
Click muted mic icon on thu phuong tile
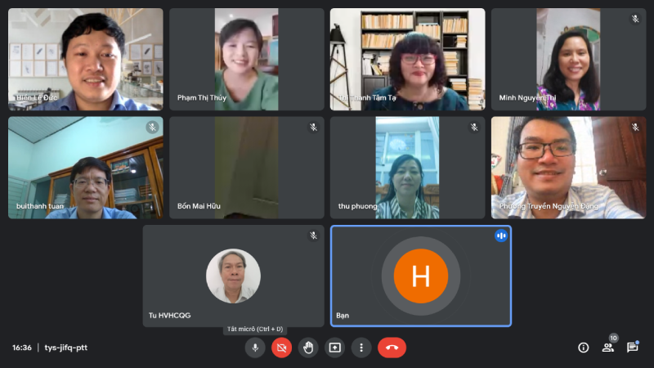[474, 128]
